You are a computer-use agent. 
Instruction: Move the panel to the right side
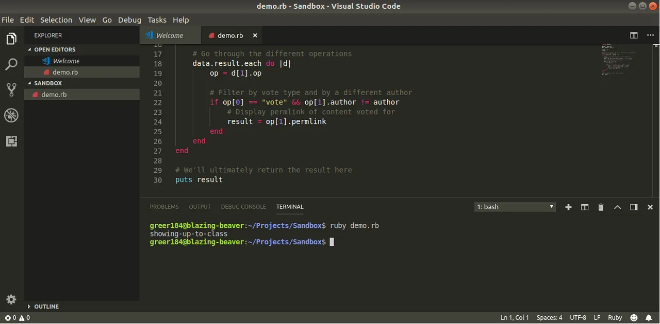point(634,207)
